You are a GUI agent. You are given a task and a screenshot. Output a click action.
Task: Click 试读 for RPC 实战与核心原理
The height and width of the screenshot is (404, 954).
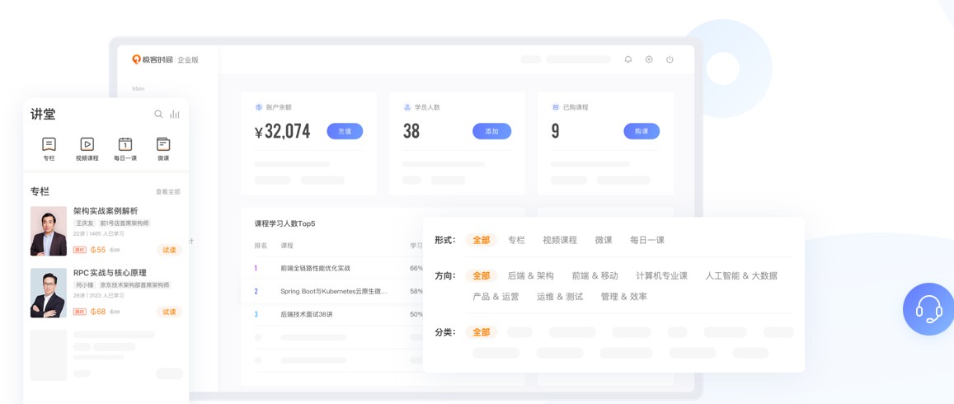click(x=169, y=312)
